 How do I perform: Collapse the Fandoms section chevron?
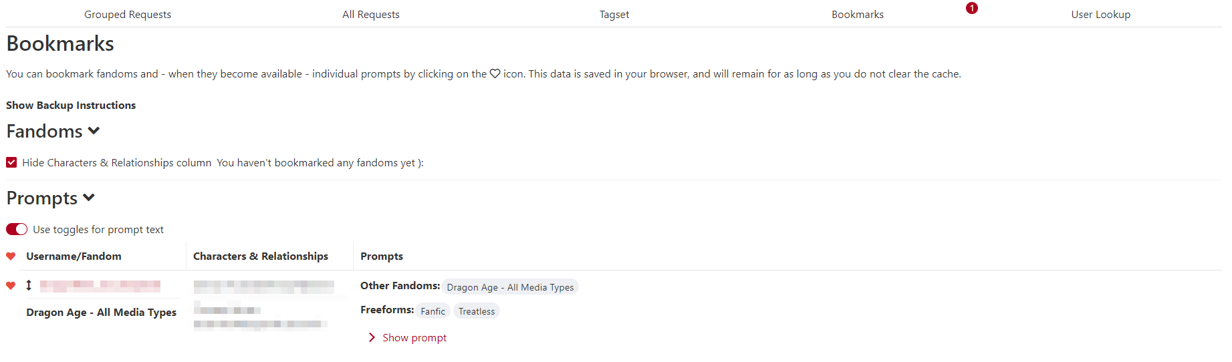click(x=94, y=131)
